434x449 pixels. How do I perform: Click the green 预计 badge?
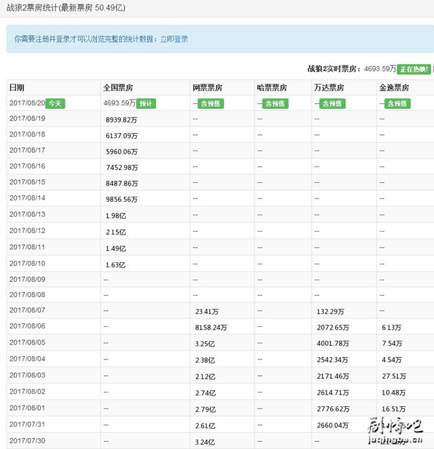tap(146, 103)
